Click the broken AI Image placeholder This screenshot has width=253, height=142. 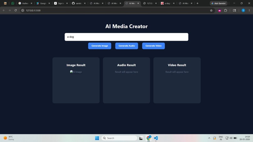click(x=76, y=72)
